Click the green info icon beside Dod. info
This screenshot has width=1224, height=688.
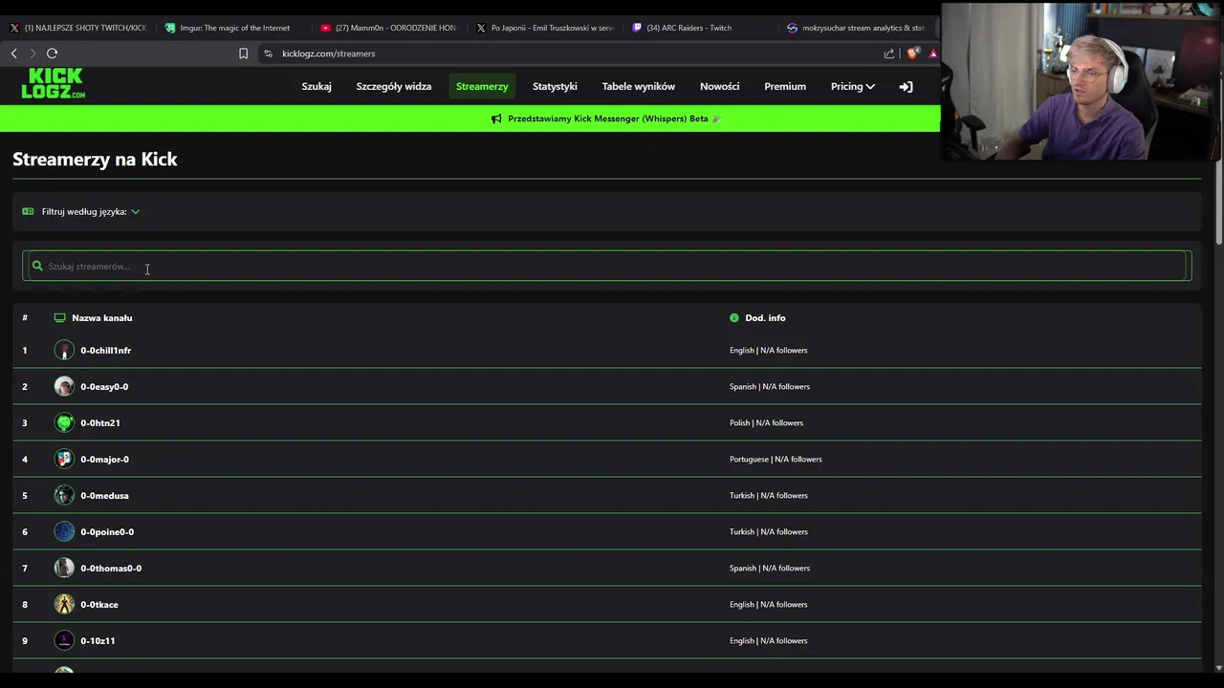[x=734, y=317]
